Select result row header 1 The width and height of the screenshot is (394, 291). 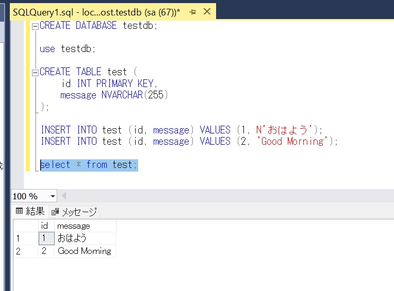tap(26, 238)
